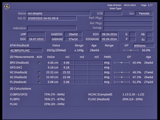The image size is (160, 120).
Task: Click the Ec field
Action: (x=150, y=39)
